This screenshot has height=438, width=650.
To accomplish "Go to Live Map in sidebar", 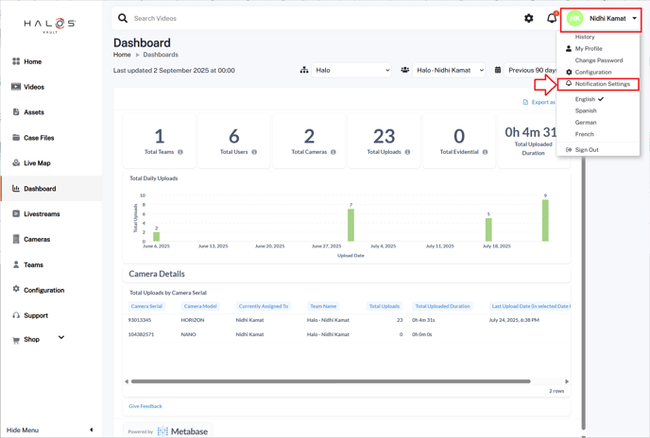I will click(37, 163).
